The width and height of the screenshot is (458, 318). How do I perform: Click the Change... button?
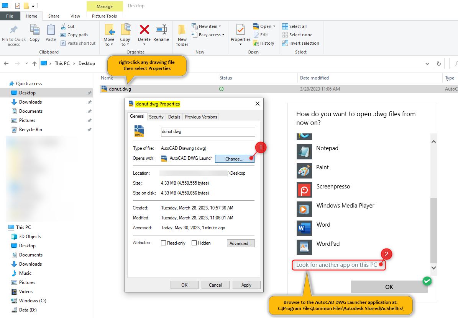pyautogui.click(x=235, y=159)
